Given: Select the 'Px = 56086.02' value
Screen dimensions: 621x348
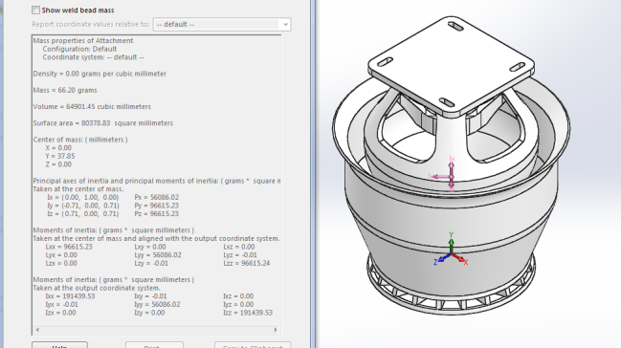Looking at the screenshot, I should [x=156, y=197].
